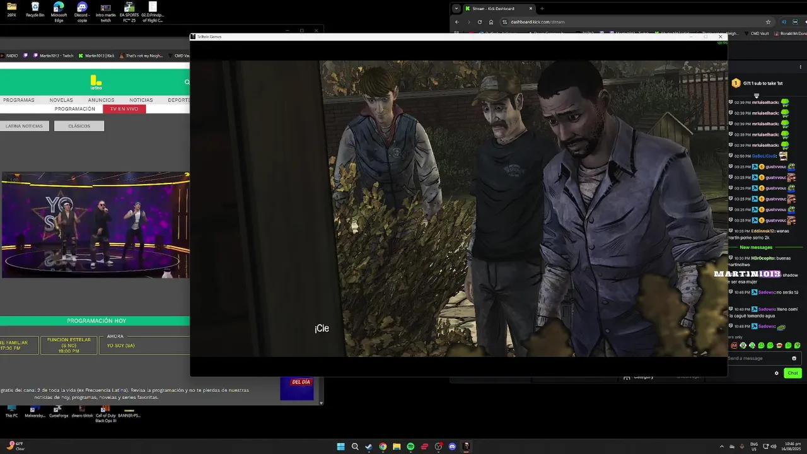Open the new tab plus in Kick browser
This screenshot has height=454, width=807.
click(x=542, y=8)
